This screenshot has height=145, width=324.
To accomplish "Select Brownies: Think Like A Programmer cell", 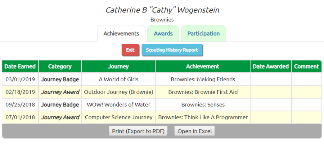I will click(x=203, y=117).
